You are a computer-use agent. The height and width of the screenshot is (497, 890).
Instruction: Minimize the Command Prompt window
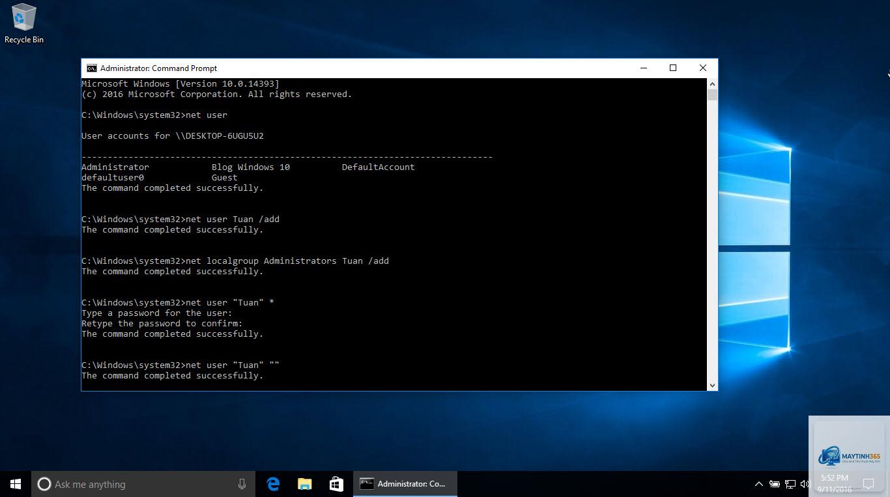[x=644, y=68]
